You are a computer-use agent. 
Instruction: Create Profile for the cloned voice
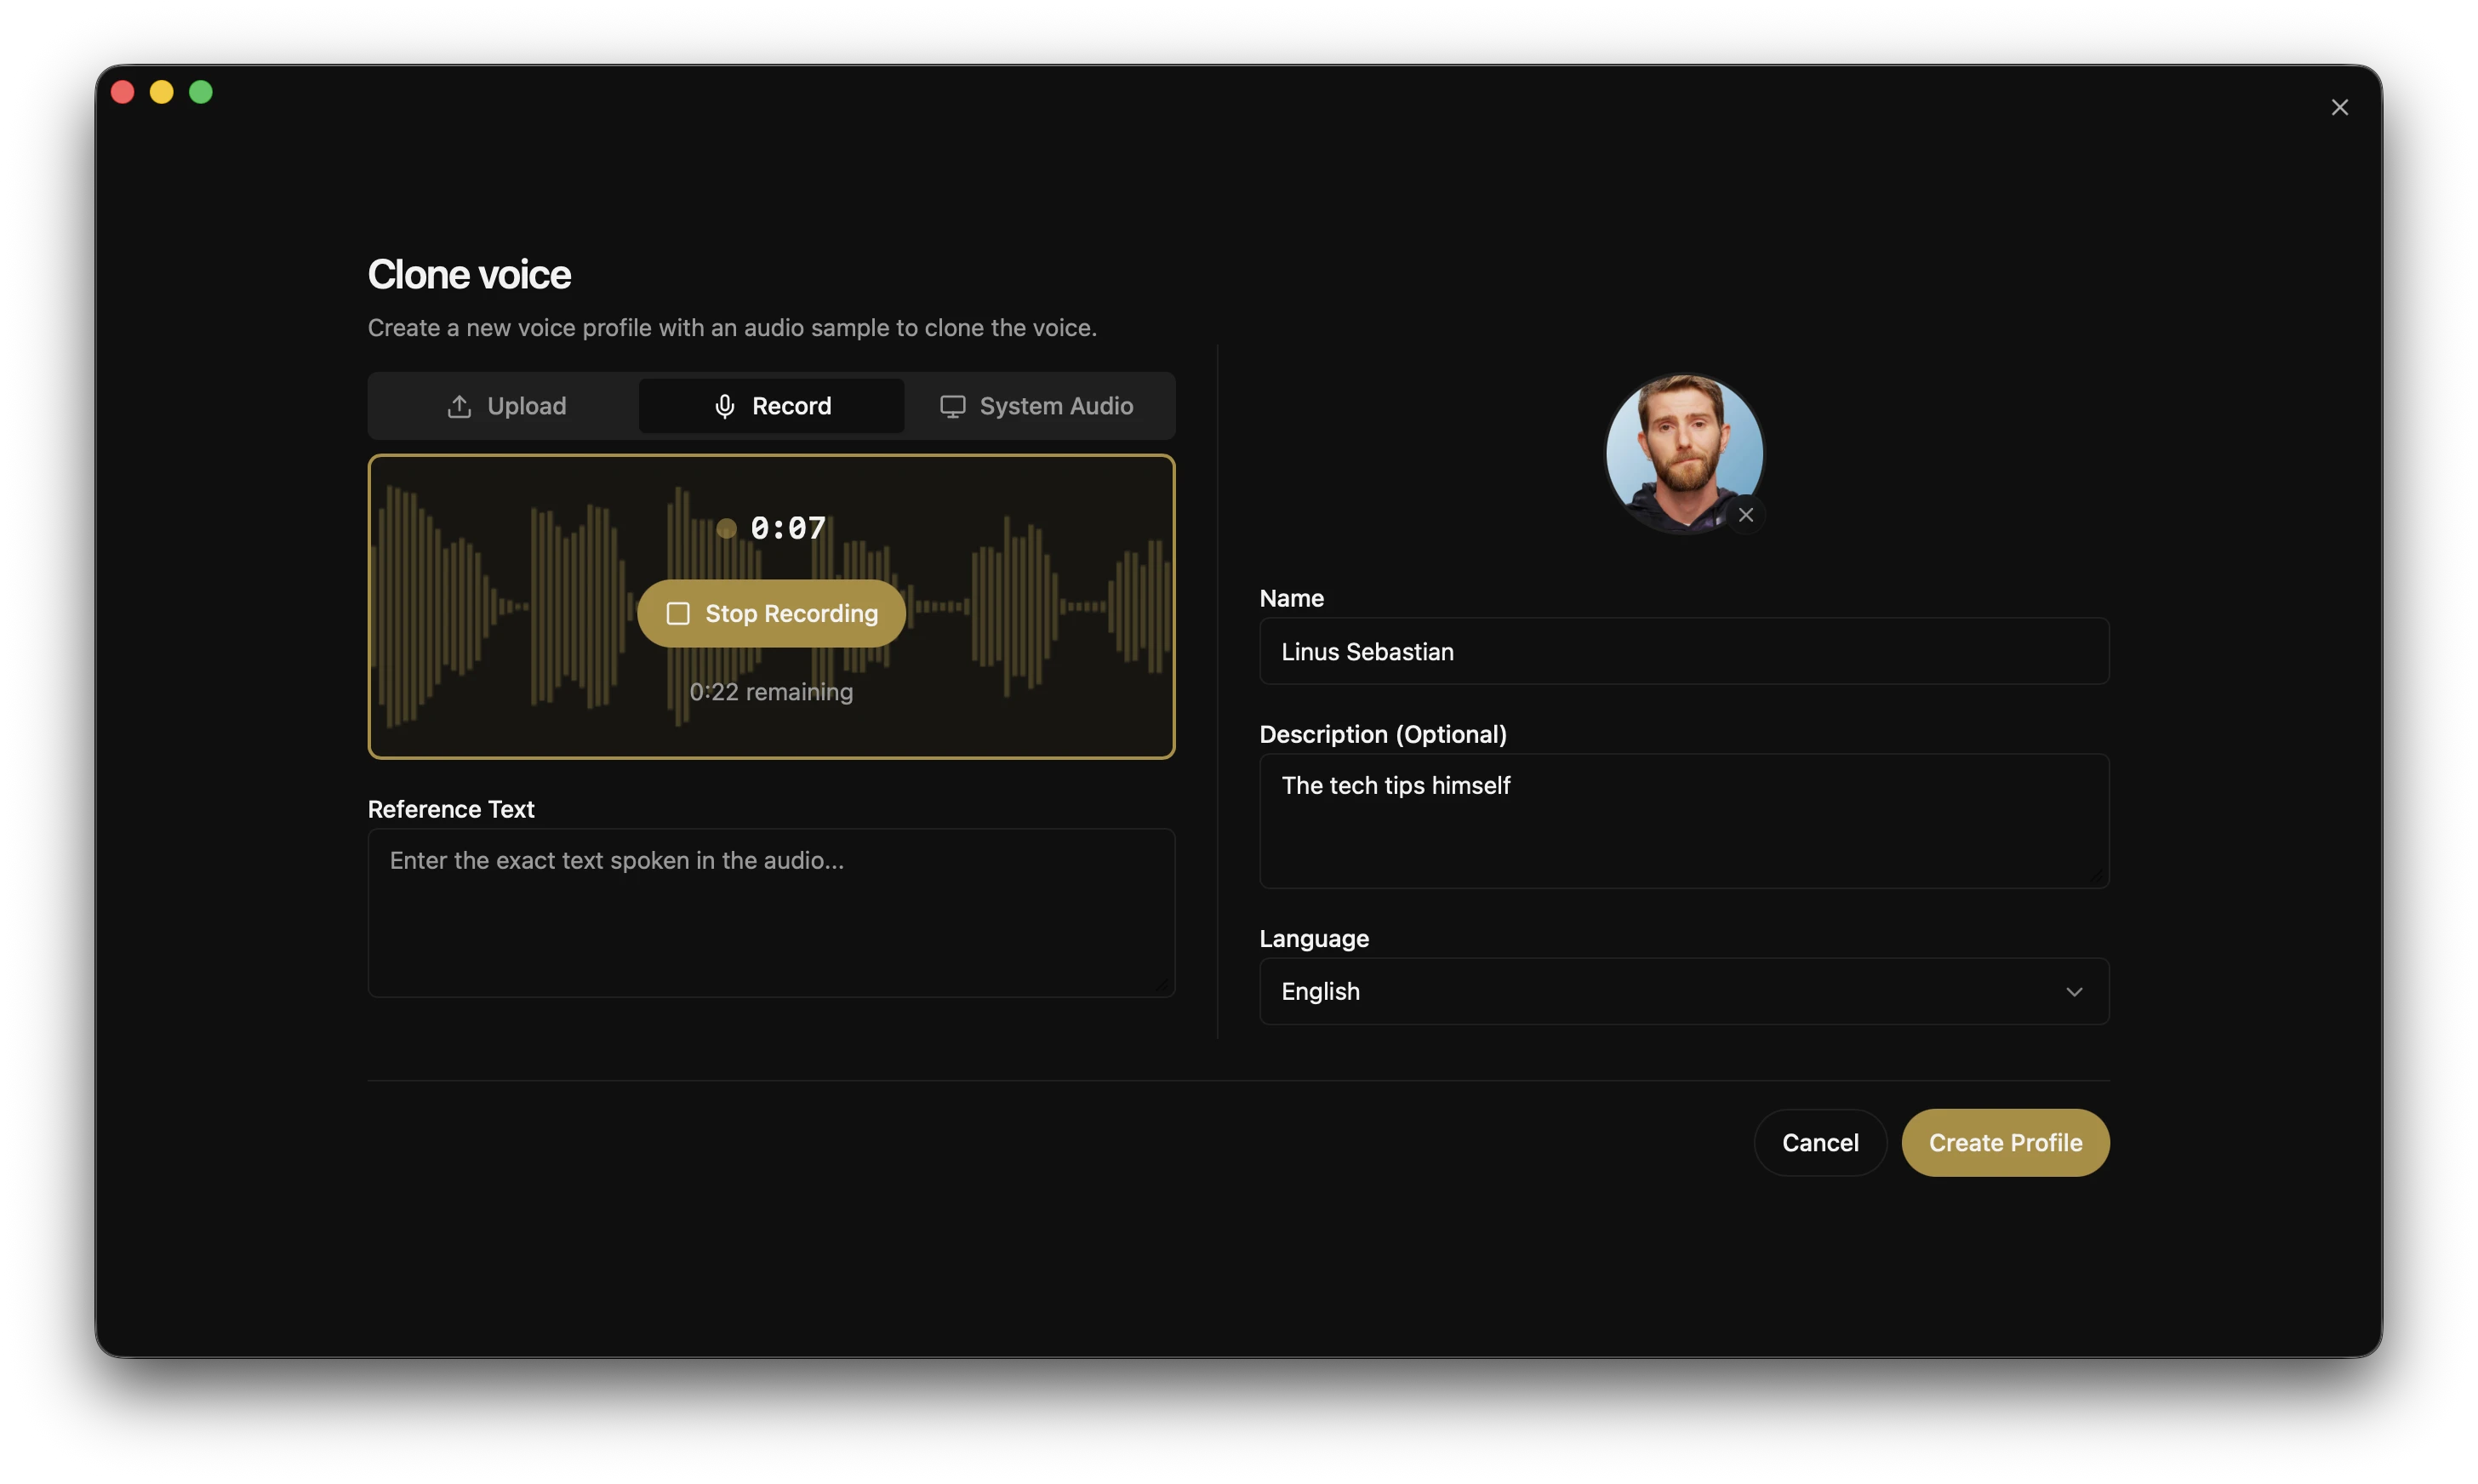tap(2004, 1142)
